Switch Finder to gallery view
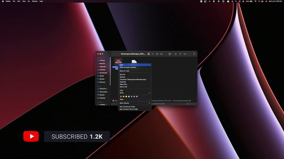The width and height of the screenshot is (284, 159). pyautogui.click(x=162, y=54)
